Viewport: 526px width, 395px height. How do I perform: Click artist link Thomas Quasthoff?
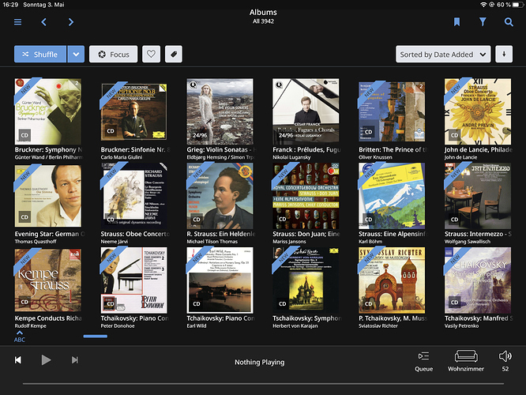36,242
